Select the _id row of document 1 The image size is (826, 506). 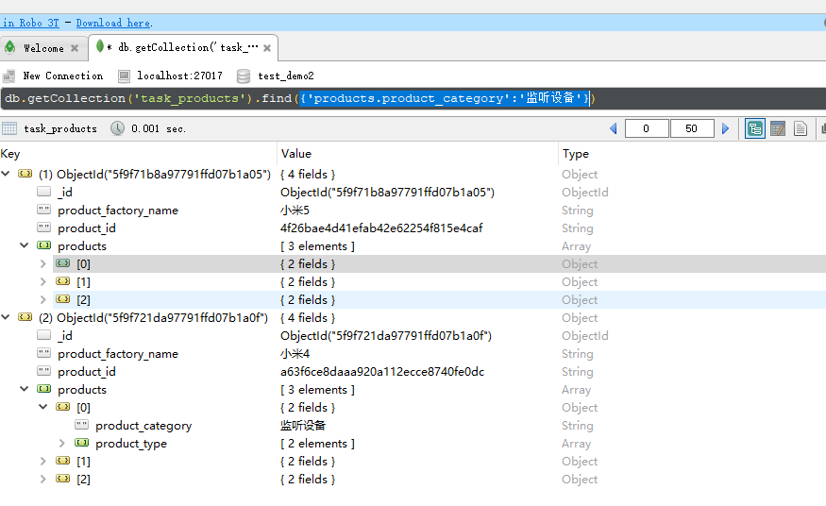coord(413,193)
